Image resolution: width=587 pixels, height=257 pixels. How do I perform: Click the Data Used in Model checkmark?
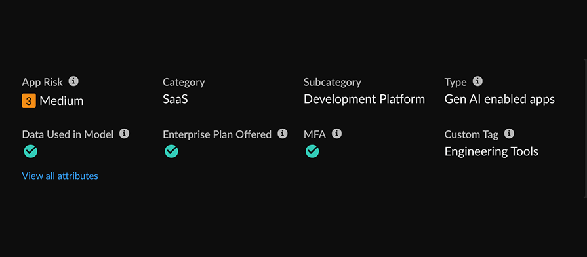pyautogui.click(x=30, y=151)
